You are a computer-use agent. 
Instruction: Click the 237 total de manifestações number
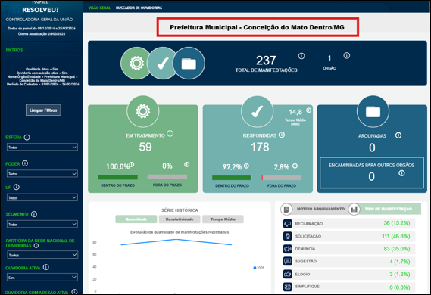pyautogui.click(x=266, y=61)
